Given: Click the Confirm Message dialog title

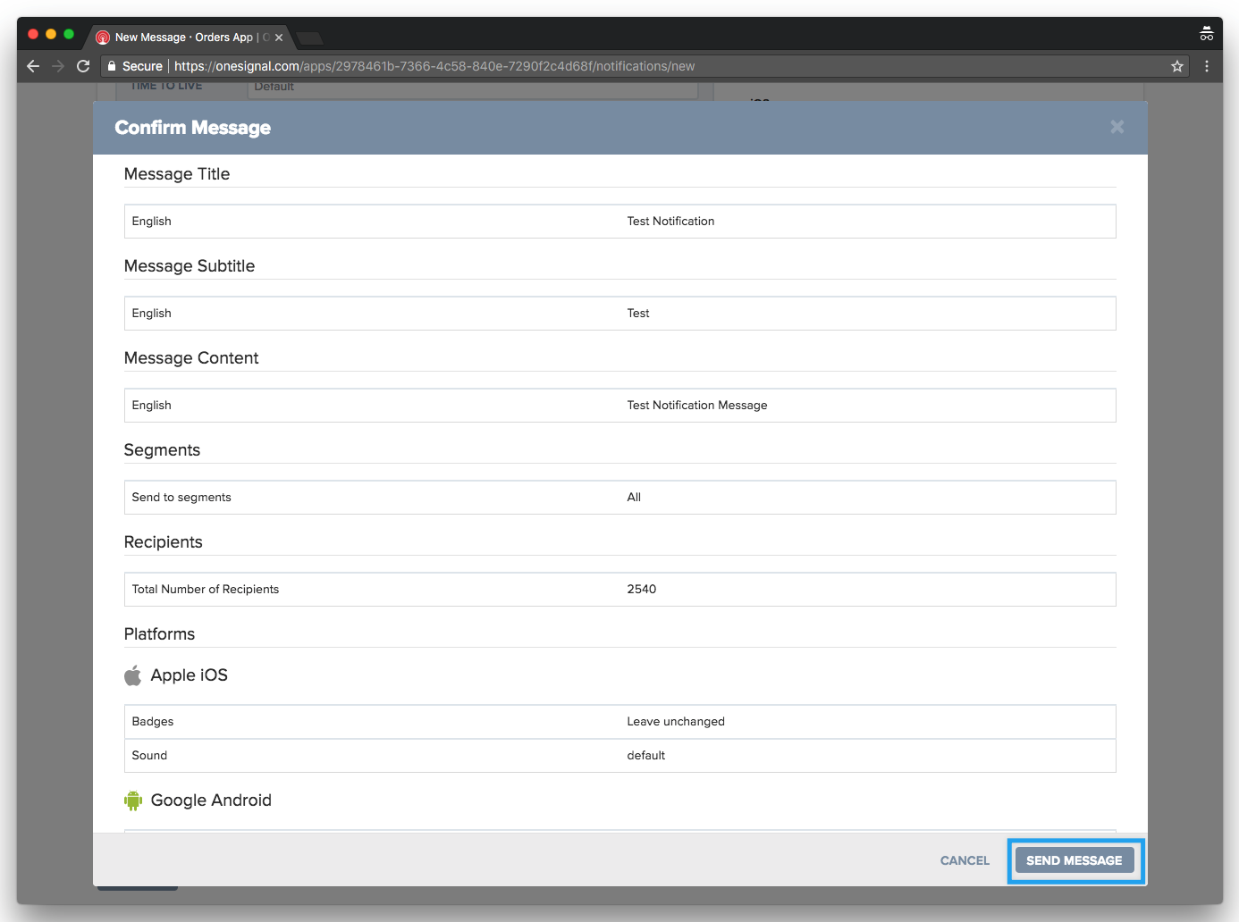Looking at the screenshot, I should click(193, 128).
